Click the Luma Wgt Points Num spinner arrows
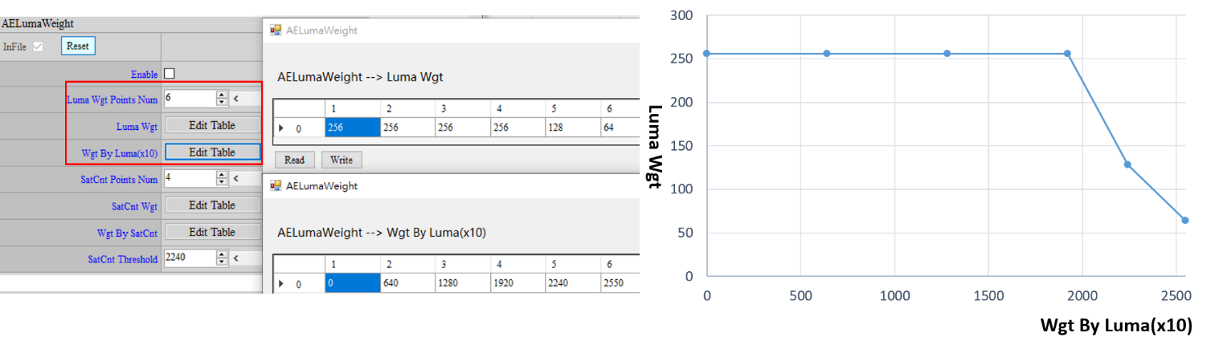The height and width of the screenshot is (349, 1215). tap(222, 98)
